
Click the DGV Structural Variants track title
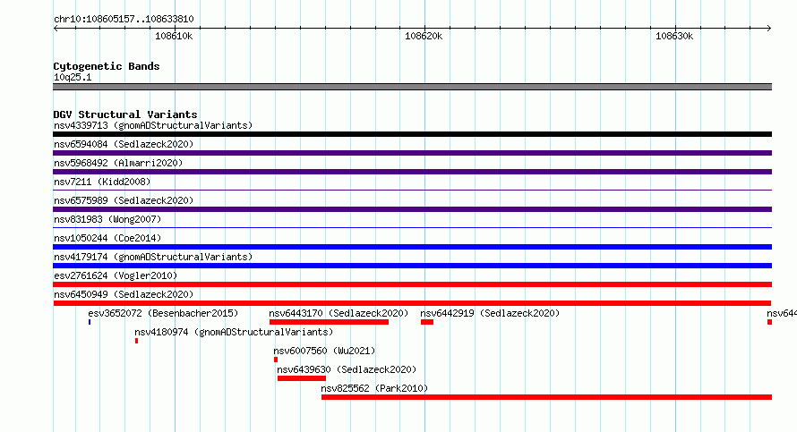click(125, 114)
